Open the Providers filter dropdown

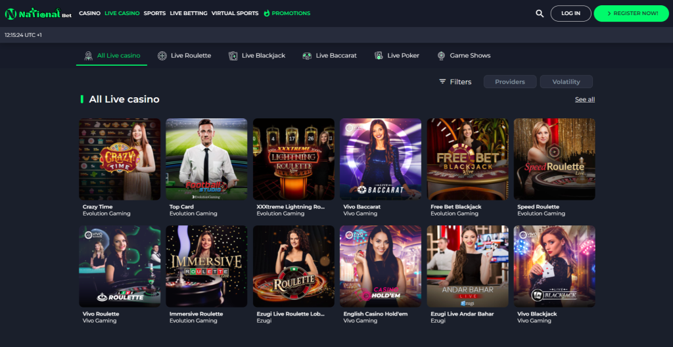(x=510, y=81)
